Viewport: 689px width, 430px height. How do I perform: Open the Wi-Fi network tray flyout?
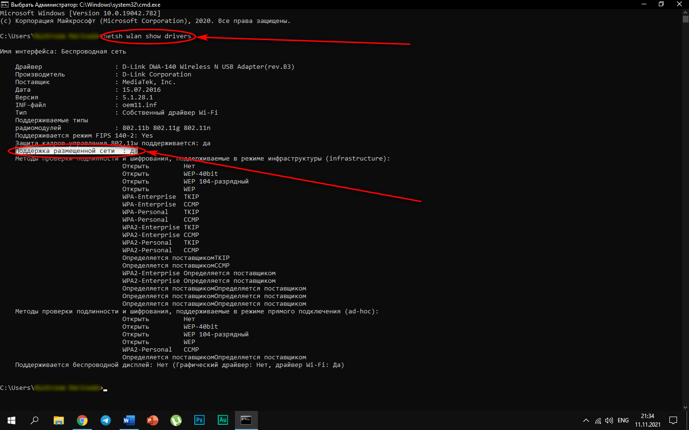point(598,420)
